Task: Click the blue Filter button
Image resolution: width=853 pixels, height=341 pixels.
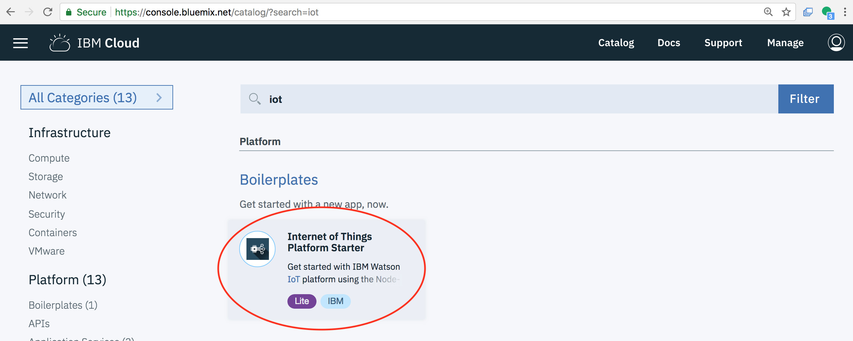Action: pyautogui.click(x=806, y=99)
